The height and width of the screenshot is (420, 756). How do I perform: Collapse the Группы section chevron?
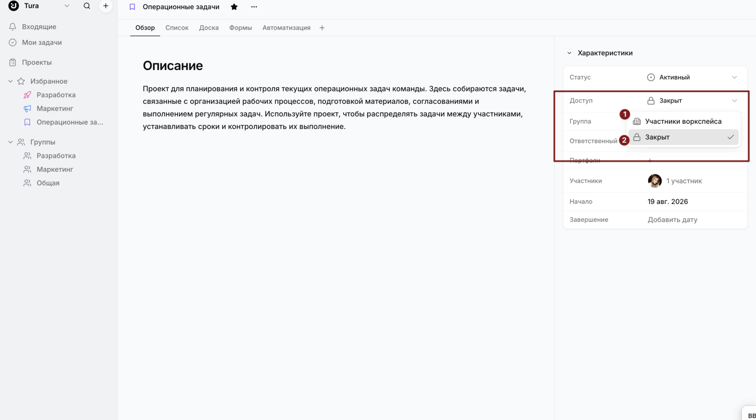10,142
